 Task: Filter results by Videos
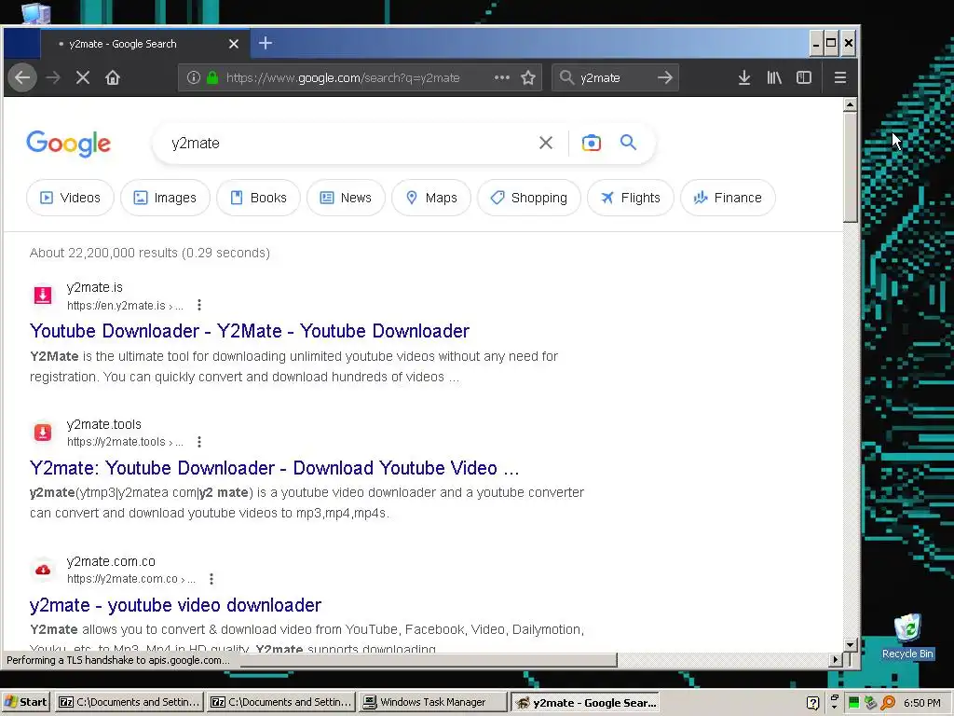click(x=70, y=198)
